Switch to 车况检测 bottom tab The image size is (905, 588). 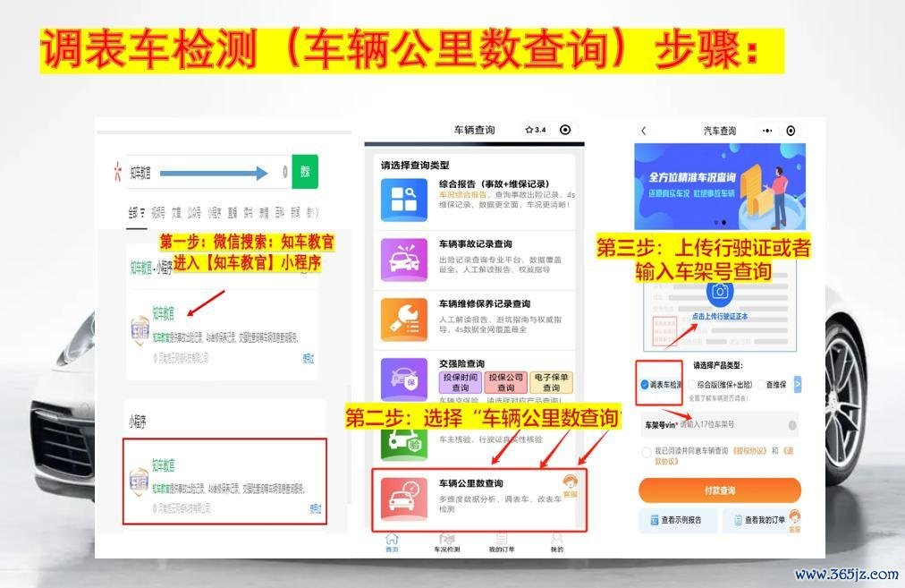coord(446,542)
